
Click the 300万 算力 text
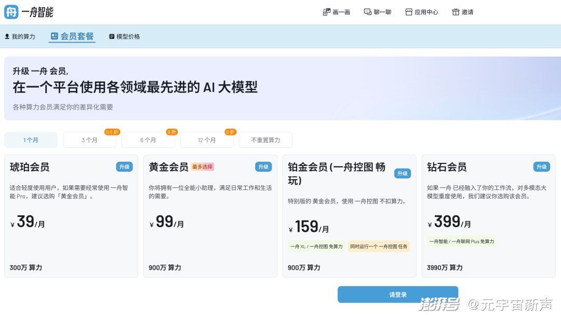(26, 267)
